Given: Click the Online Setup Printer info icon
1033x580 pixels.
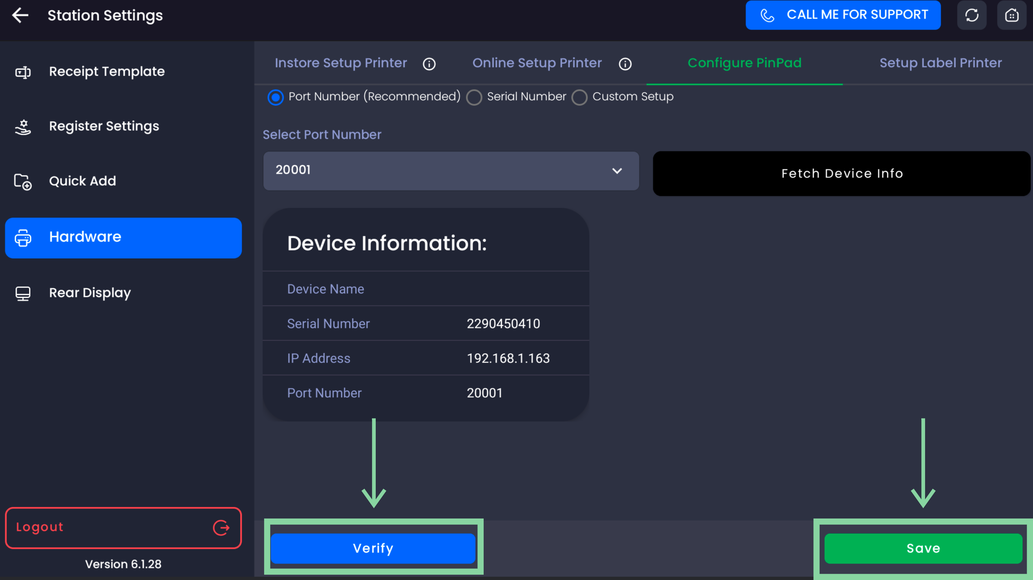Looking at the screenshot, I should [x=625, y=64].
